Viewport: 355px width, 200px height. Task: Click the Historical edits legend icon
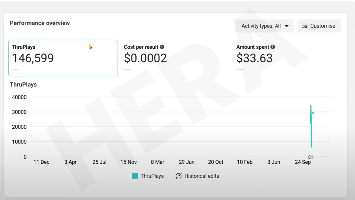tap(178, 176)
